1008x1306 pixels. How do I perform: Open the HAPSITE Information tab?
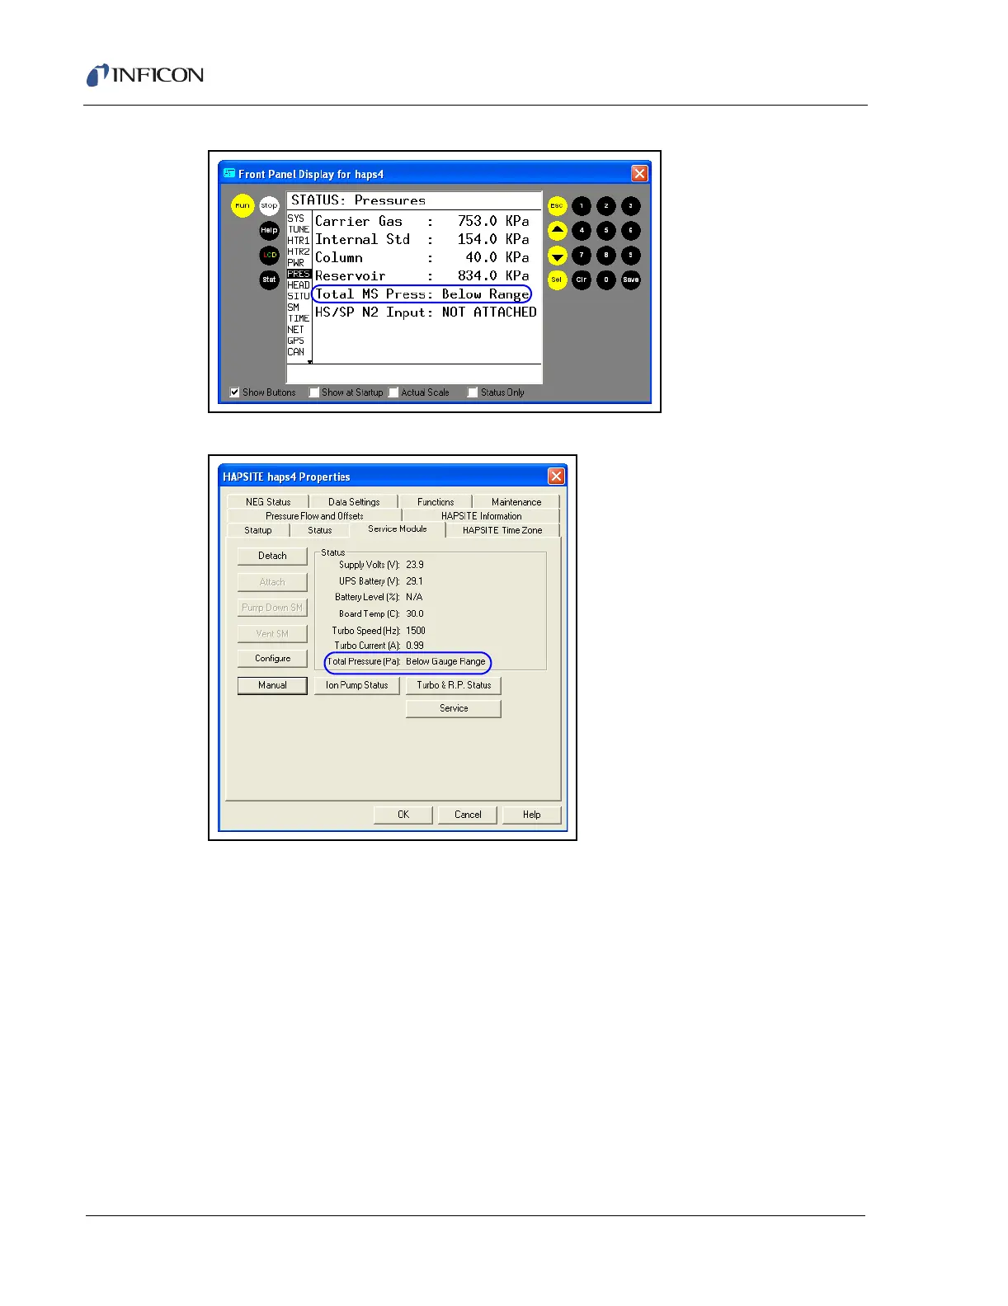pos(481,515)
